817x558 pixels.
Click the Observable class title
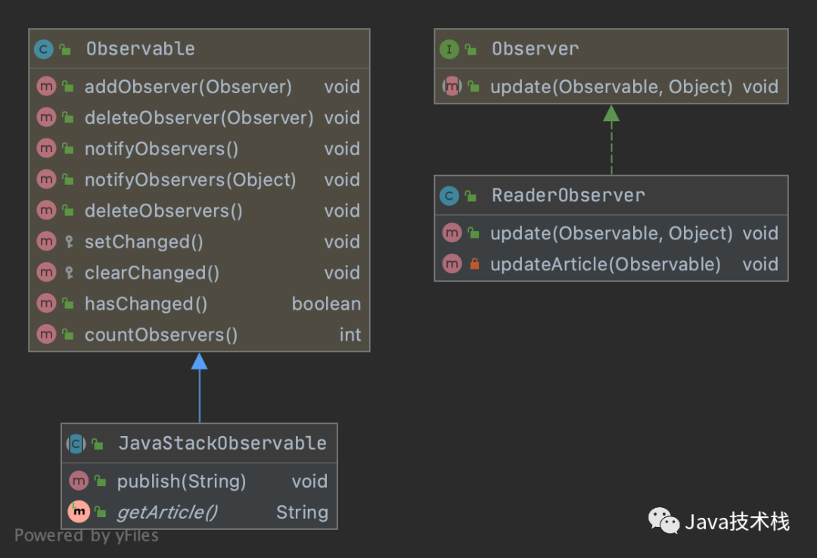tap(140, 49)
